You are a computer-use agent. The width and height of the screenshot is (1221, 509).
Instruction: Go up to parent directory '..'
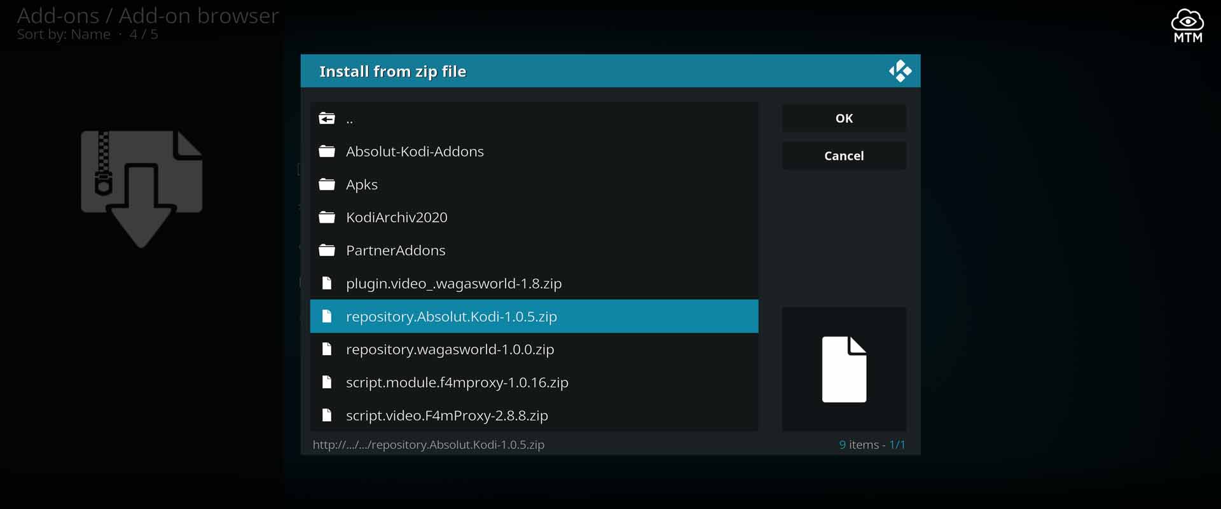click(534, 118)
